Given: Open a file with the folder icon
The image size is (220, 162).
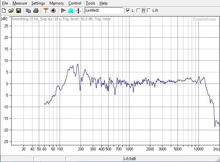Looking at the screenshot, I should [11, 11].
